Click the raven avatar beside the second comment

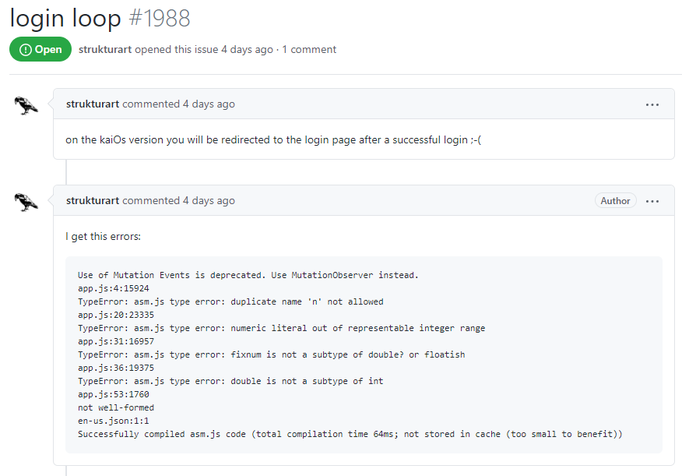[x=26, y=202]
